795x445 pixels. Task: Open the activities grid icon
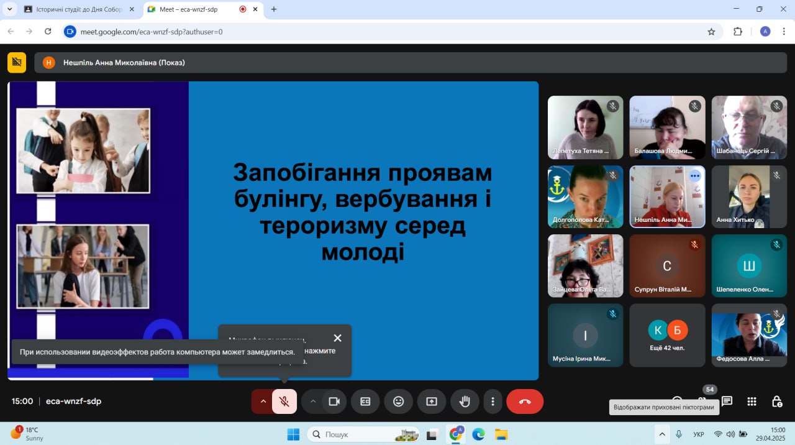752,401
